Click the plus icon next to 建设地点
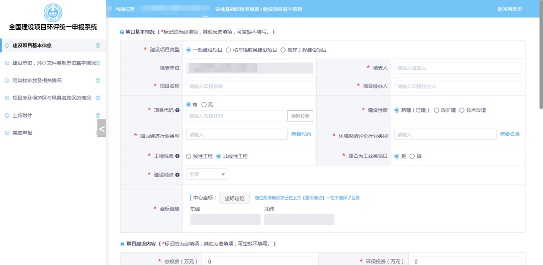The image size is (543, 265). point(177,174)
